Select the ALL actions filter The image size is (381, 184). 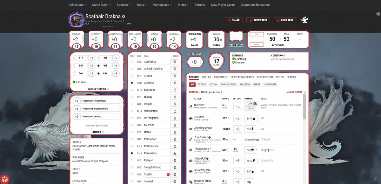point(192,85)
